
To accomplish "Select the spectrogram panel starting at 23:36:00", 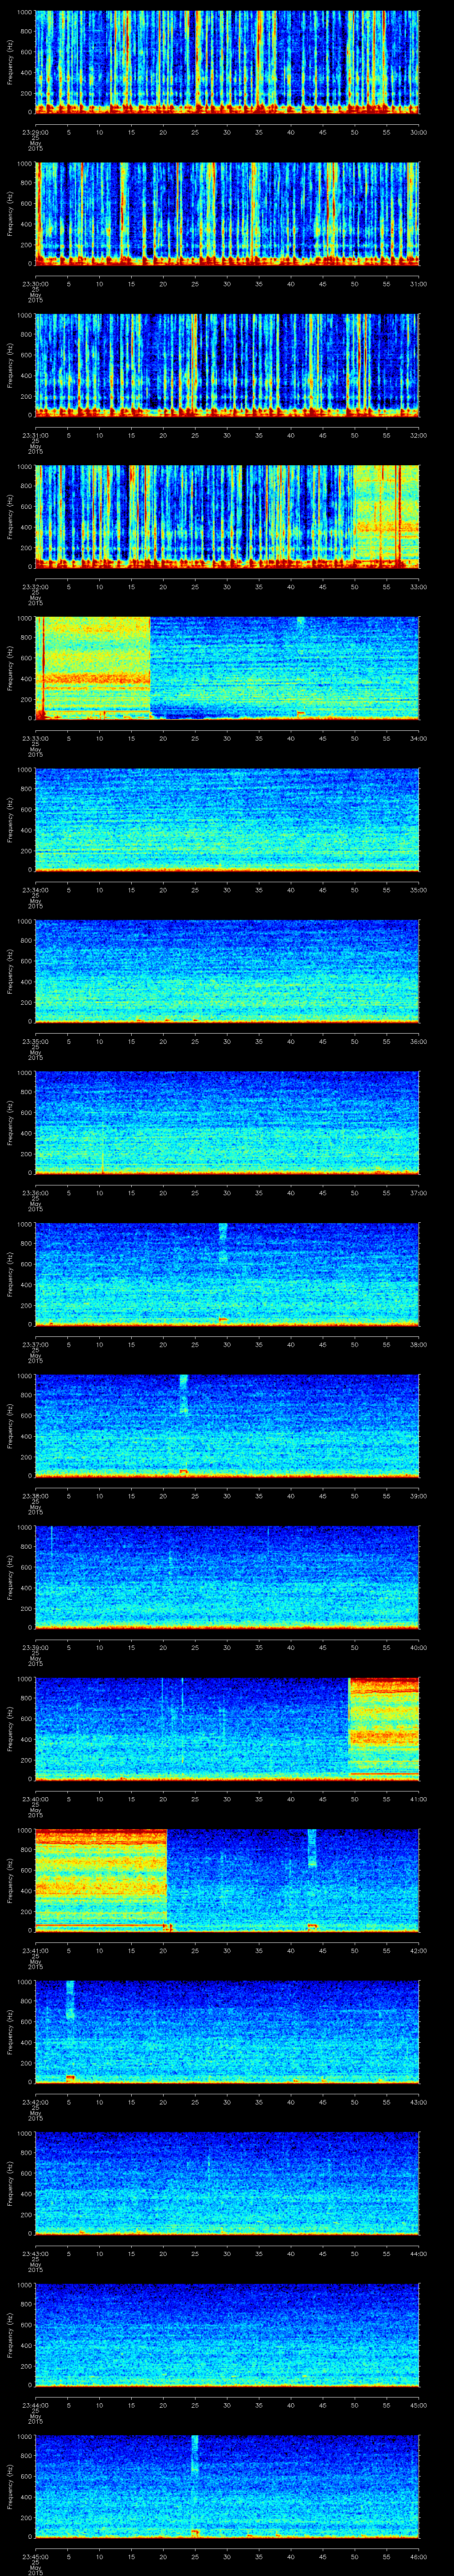I will pos(227,1123).
